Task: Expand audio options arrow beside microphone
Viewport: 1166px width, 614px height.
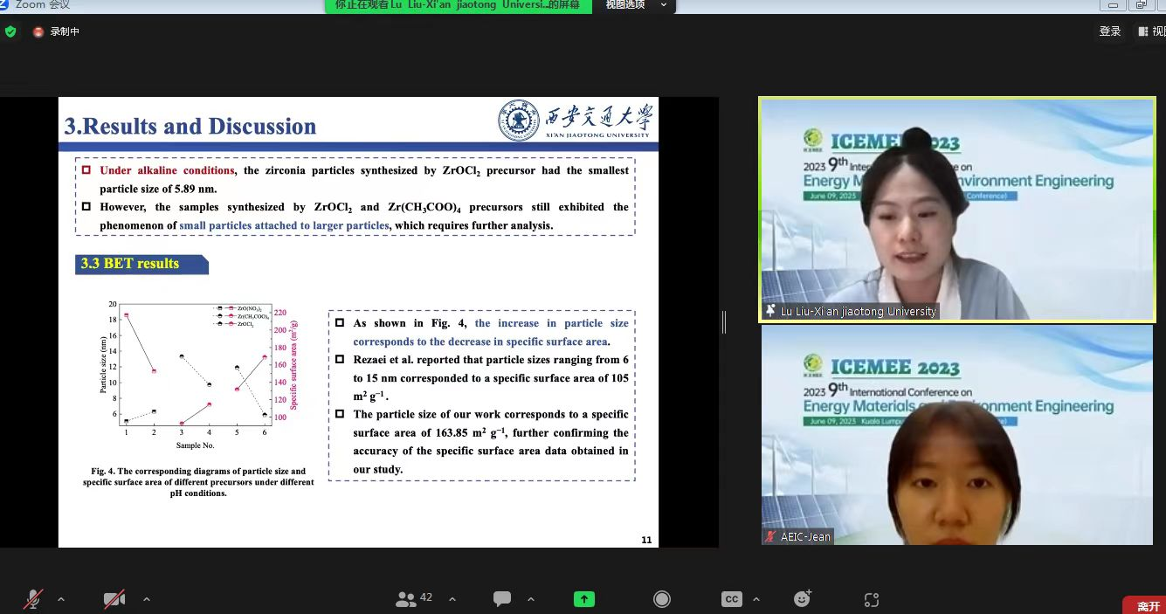Action: [61, 599]
